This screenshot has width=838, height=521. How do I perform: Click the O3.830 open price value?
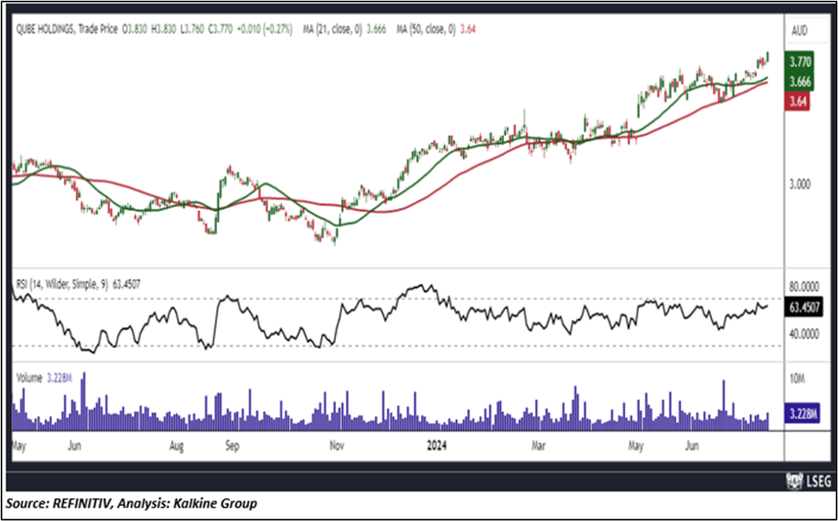pos(134,30)
